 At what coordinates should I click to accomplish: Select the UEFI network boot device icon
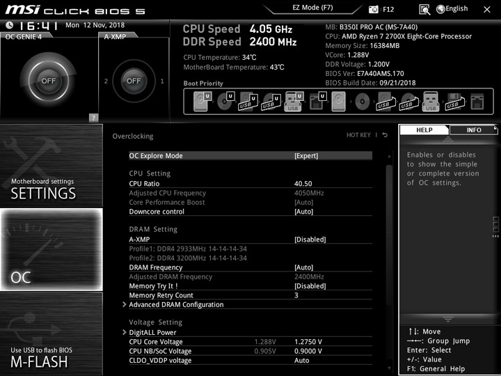[318, 102]
